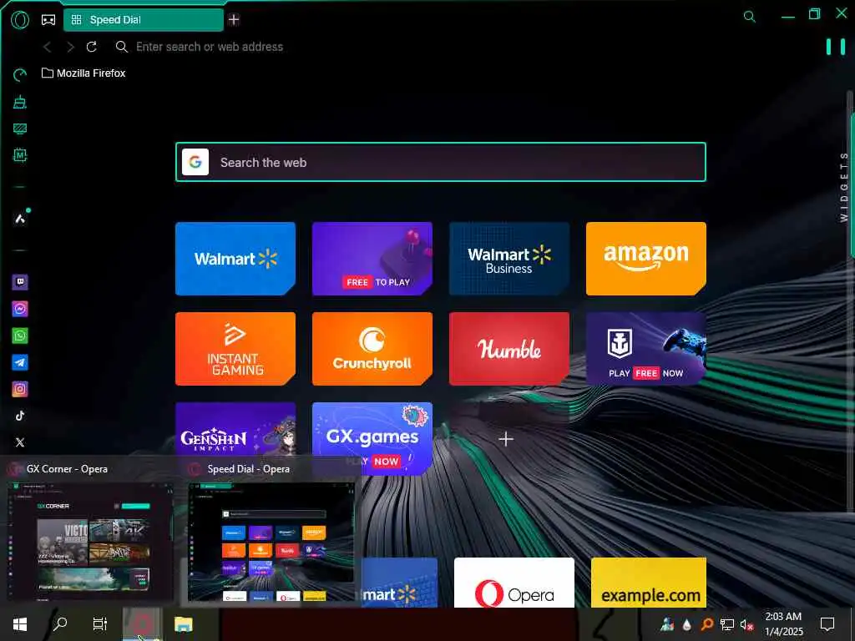
Task: Open the Opera suggestion tile
Action: coord(514,582)
